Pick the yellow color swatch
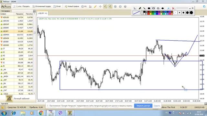This screenshot has height=116, width=207. pyautogui.click(x=151, y=14)
